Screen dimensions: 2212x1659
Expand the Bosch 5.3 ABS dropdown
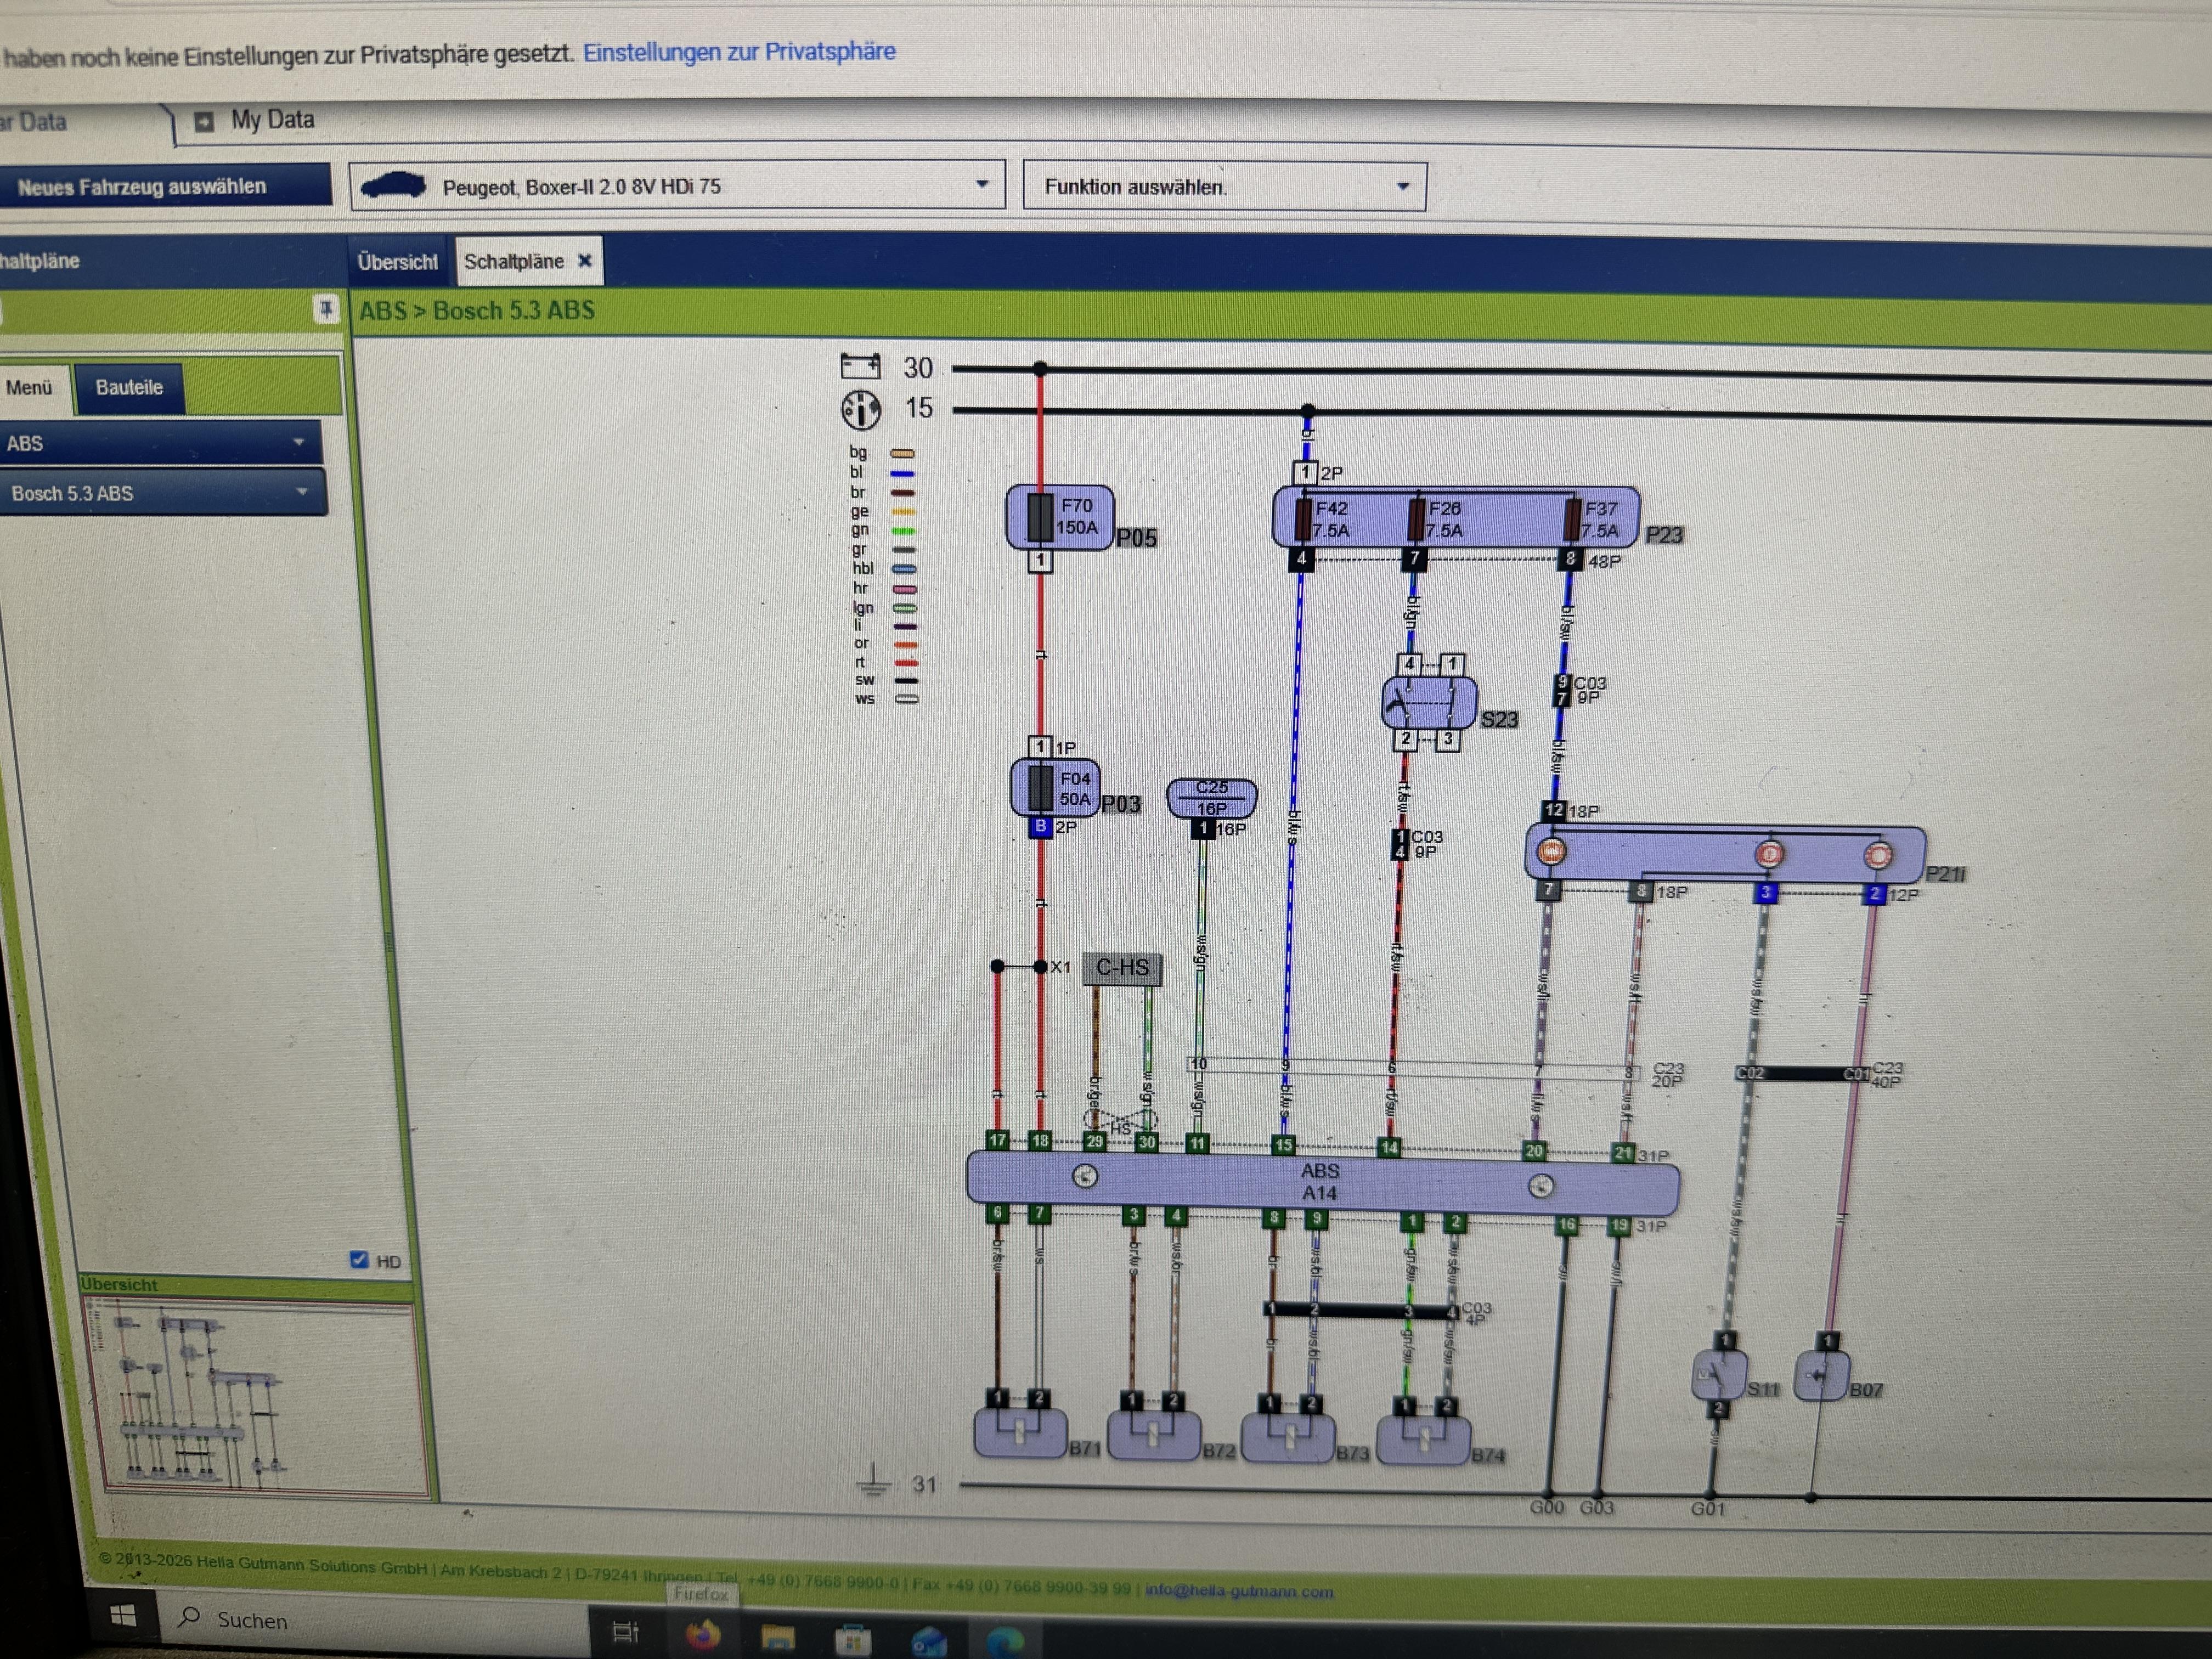[x=163, y=493]
